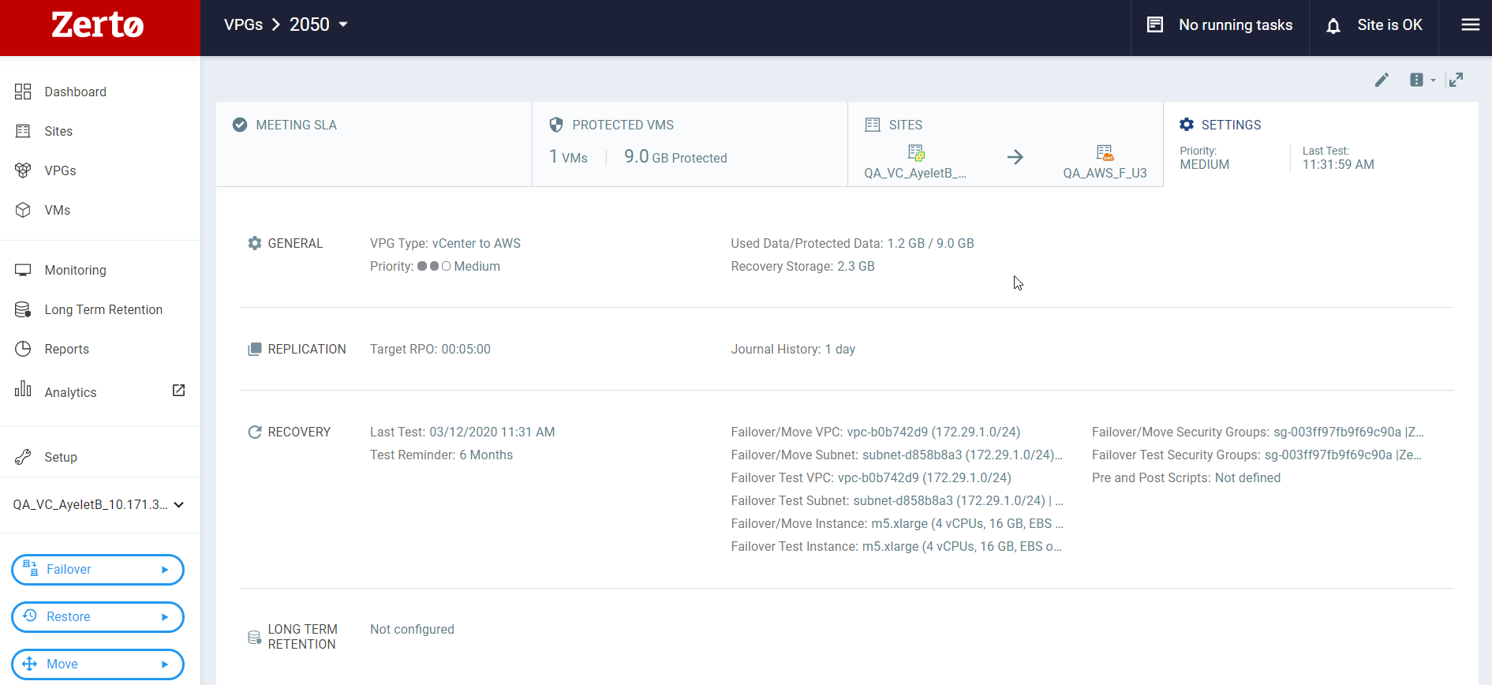Click the Monitoring screen icon
Screen dimensions: 1492x685
point(23,270)
